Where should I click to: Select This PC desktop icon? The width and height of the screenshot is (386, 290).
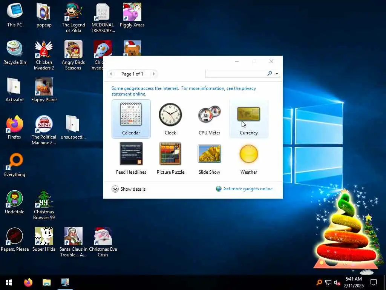15,15
